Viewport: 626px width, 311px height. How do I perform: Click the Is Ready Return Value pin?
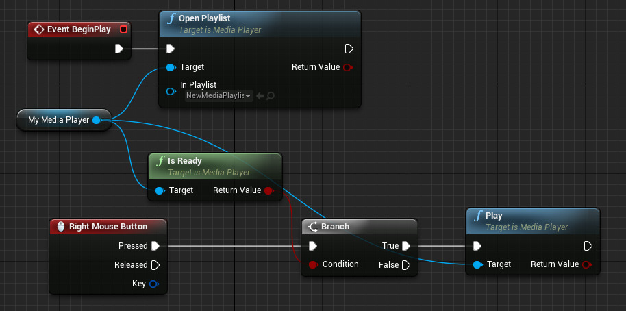point(268,190)
